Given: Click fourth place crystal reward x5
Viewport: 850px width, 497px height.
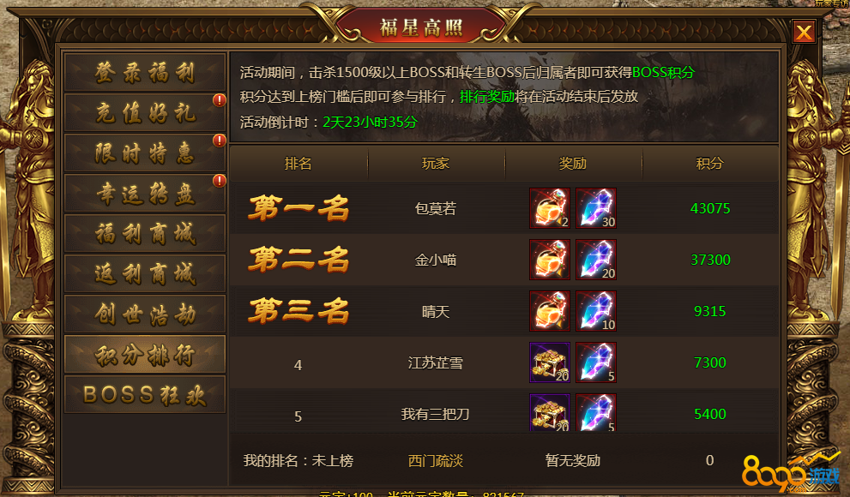Looking at the screenshot, I should 596,362.
